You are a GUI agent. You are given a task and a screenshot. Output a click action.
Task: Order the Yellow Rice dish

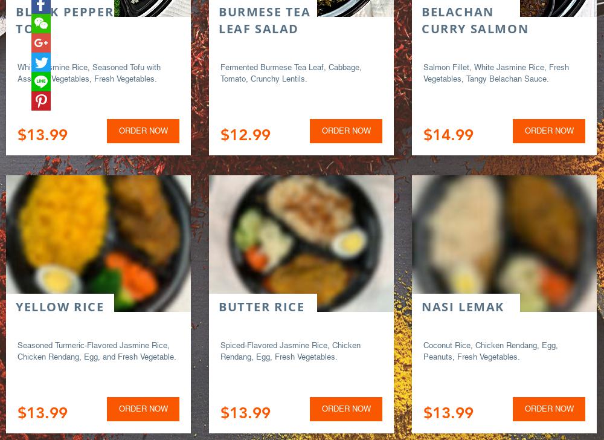pos(143,409)
